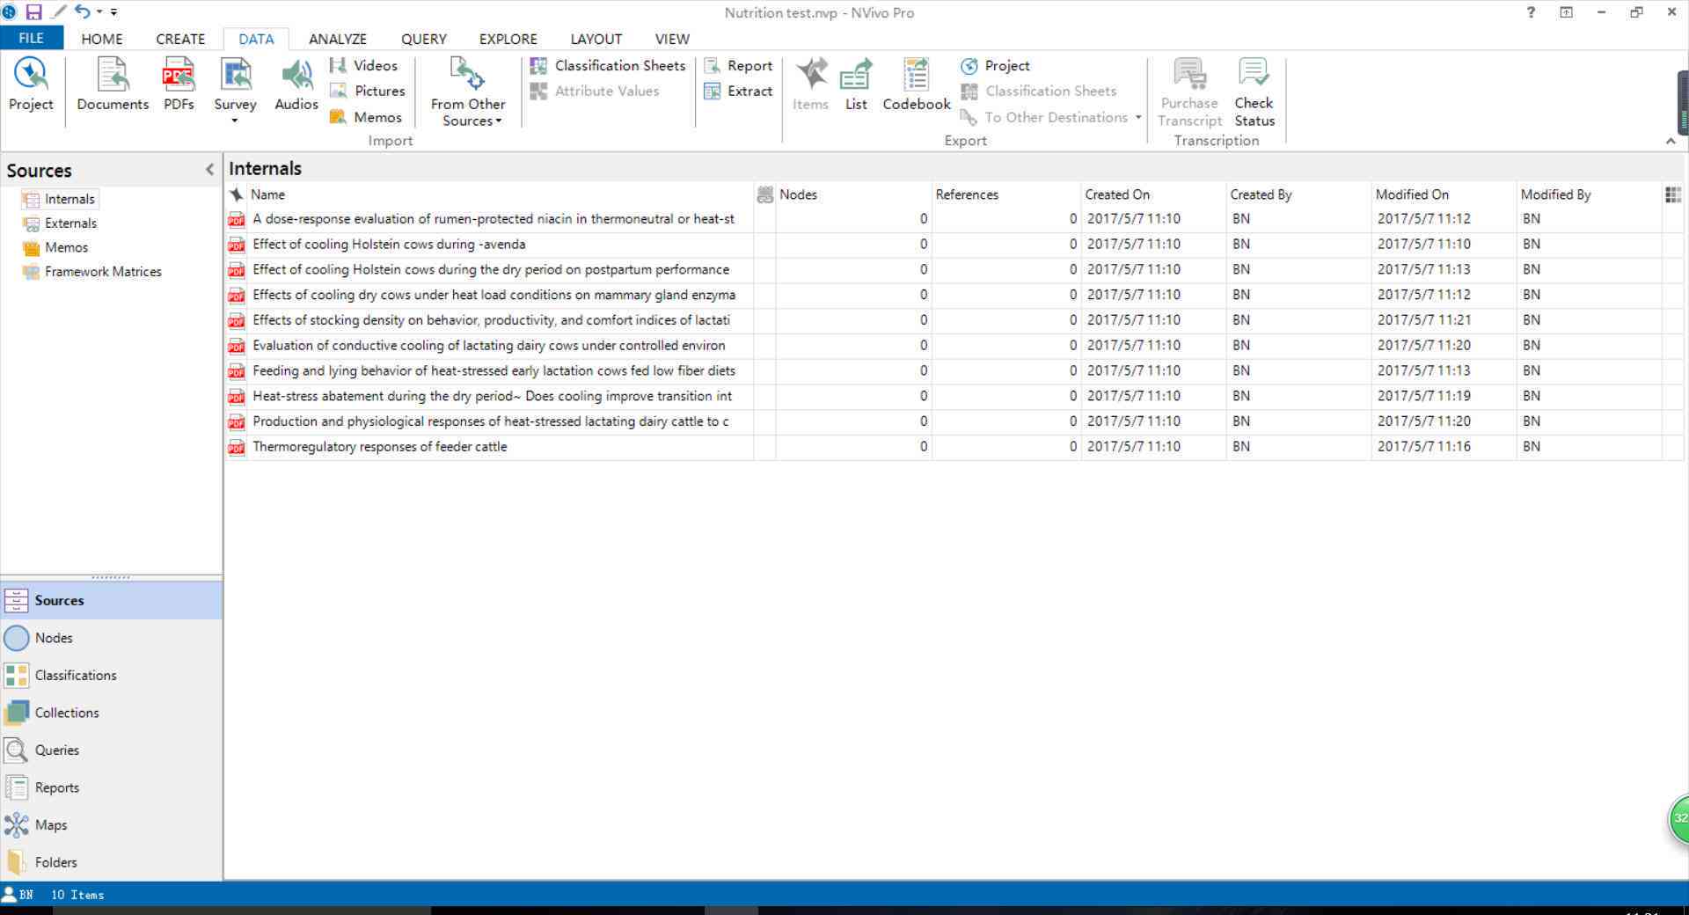Open the Reports navigation button
1689x915 pixels.
111,787
